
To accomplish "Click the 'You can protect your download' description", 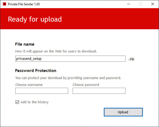I will [x=68, y=78].
